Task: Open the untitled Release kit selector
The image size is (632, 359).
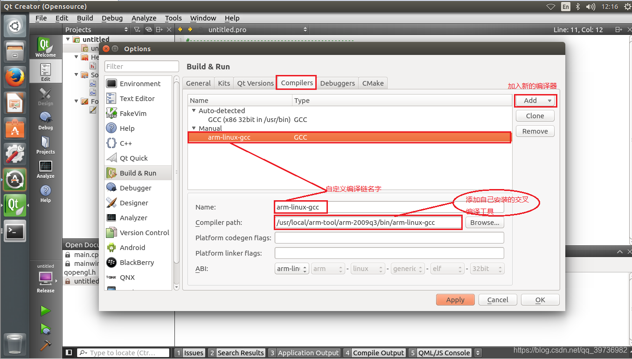Action: (x=46, y=278)
